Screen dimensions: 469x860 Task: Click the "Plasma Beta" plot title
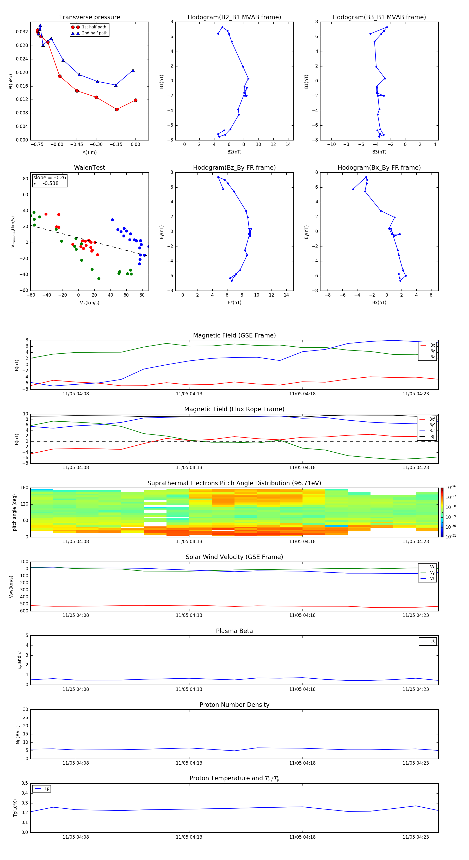(x=234, y=631)
